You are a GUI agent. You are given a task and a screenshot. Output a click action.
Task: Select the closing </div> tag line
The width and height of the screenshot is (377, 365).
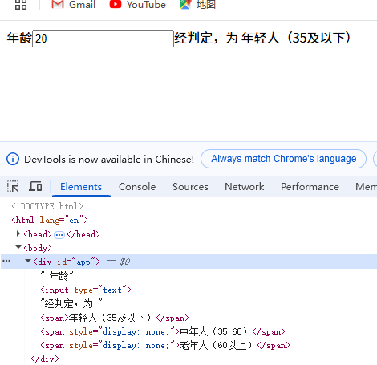tap(45, 359)
